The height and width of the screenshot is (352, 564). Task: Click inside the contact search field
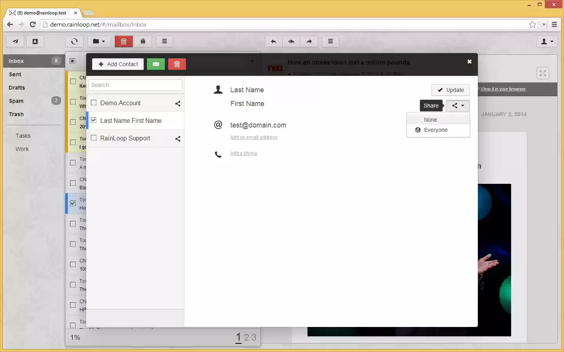coord(135,85)
